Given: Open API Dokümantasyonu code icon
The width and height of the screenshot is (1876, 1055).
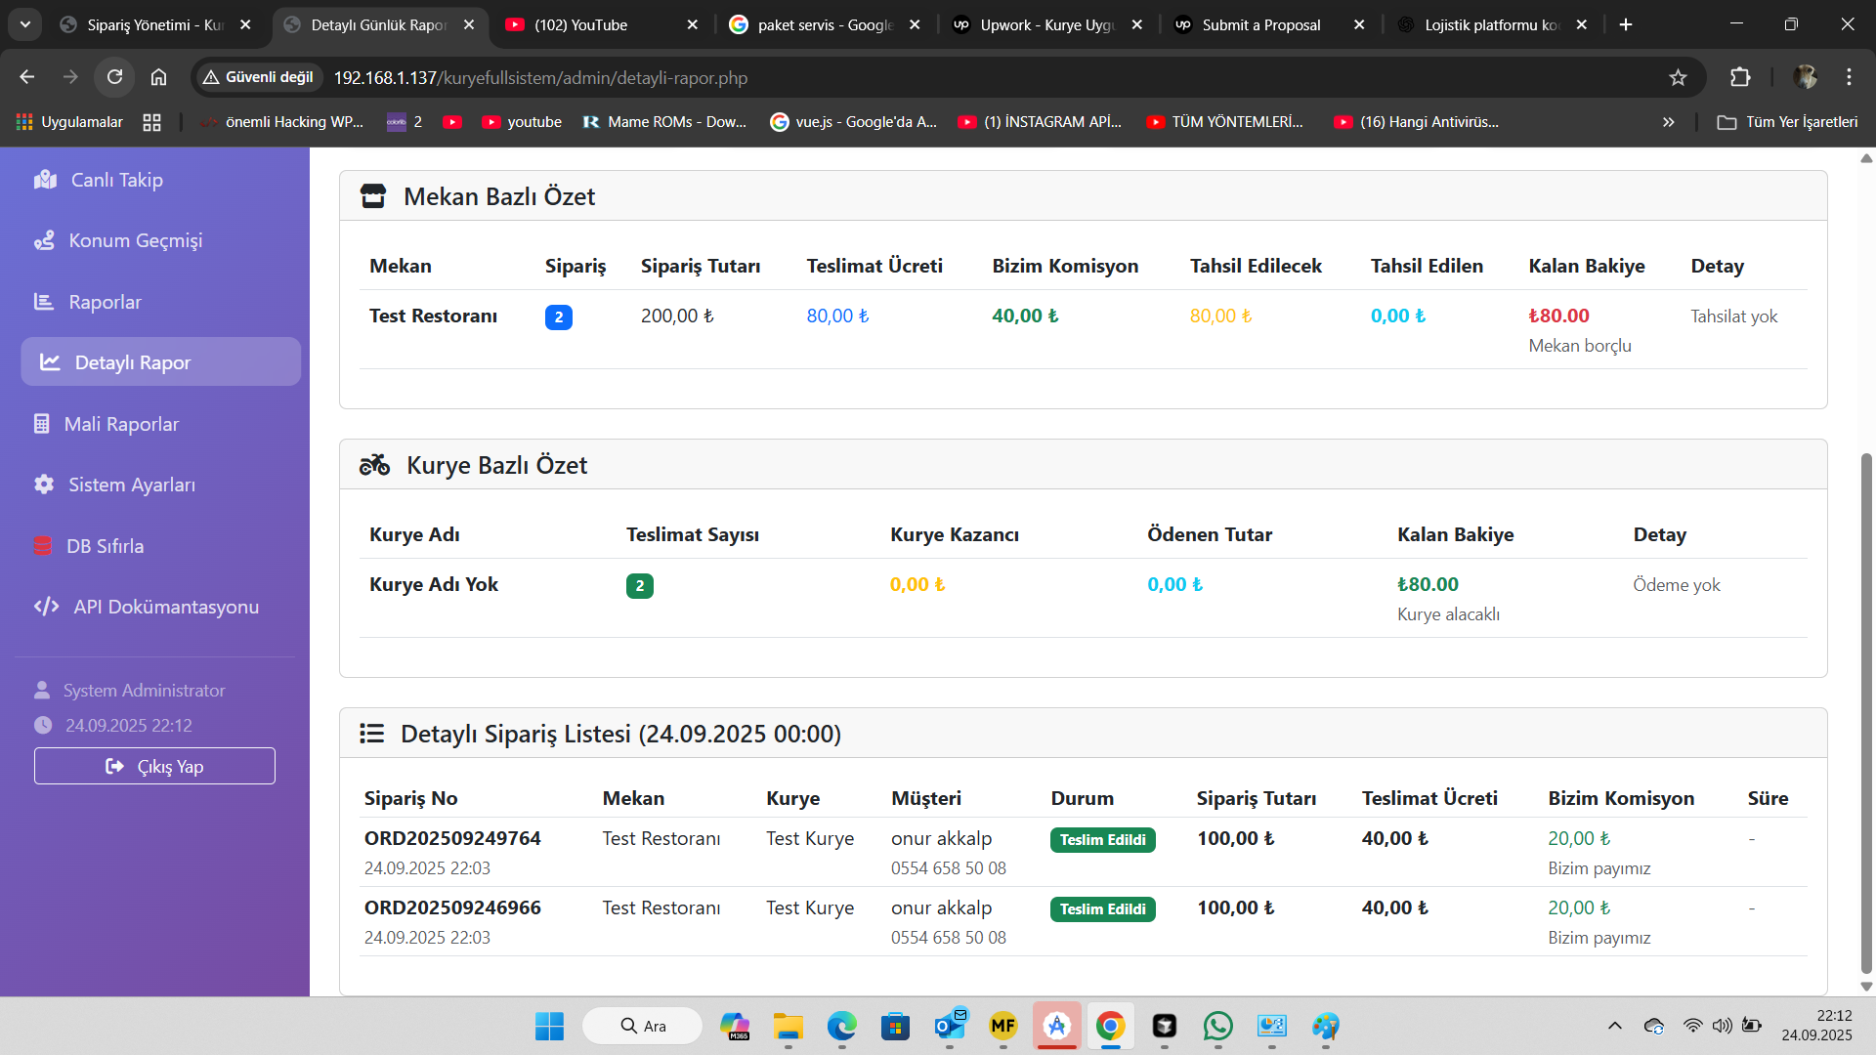Looking at the screenshot, I should coord(46,607).
